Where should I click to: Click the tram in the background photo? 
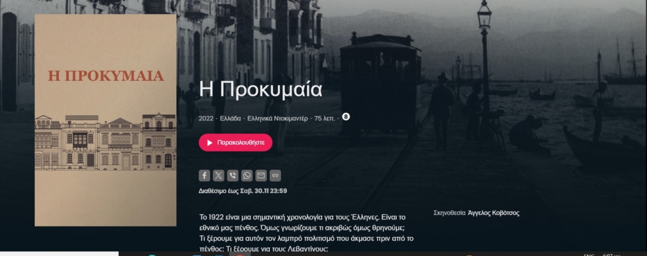coord(380,84)
